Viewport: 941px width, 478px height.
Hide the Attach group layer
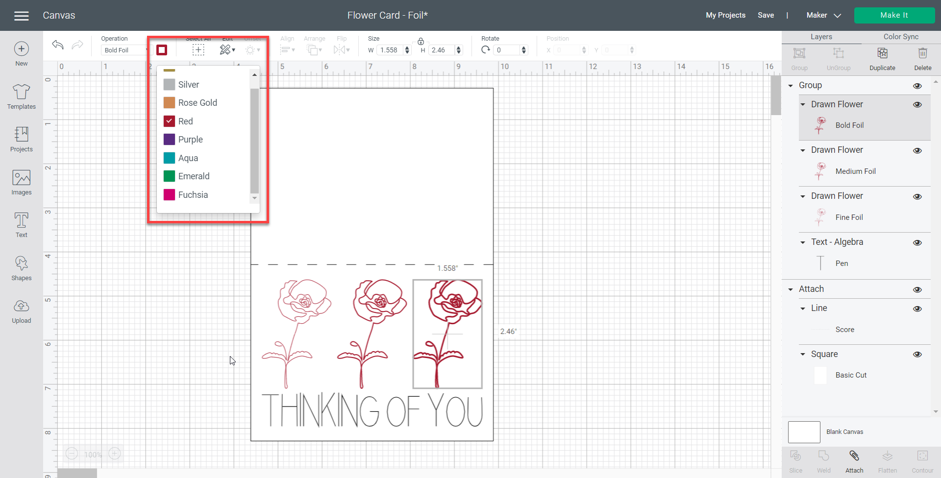coord(917,289)
